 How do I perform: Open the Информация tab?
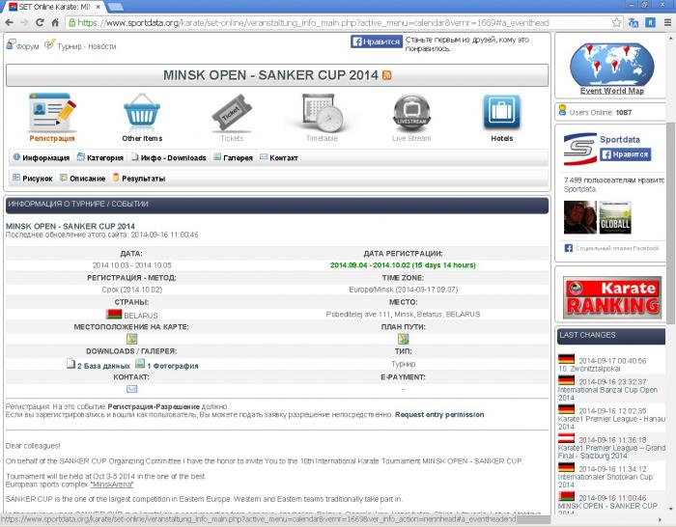coord(42,157)
